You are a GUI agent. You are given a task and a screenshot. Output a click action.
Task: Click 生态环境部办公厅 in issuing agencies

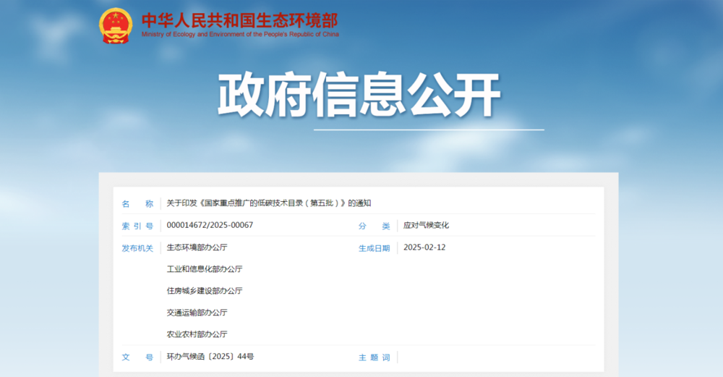(197, 247)
